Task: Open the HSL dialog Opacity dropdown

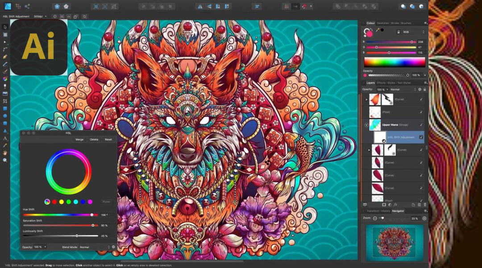Action: pyautogui.click(x=40, y=247)
